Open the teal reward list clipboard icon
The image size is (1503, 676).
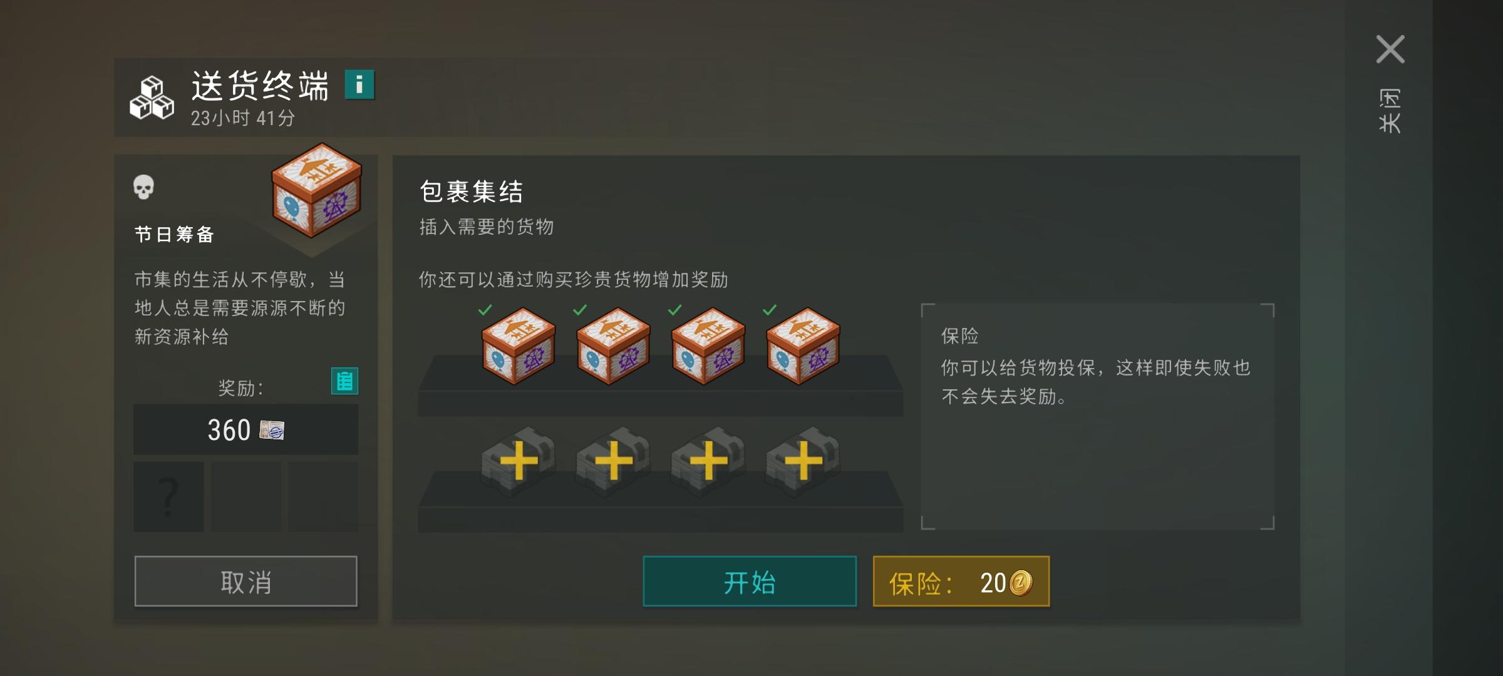[x=344, y=381]
